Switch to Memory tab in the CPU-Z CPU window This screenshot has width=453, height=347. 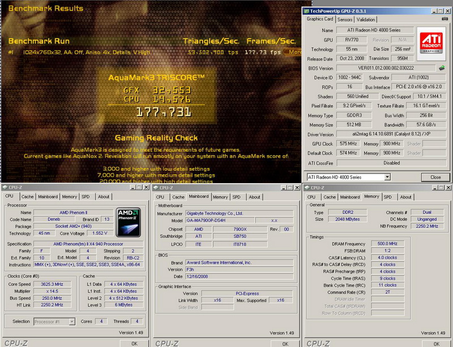(69, 197)
